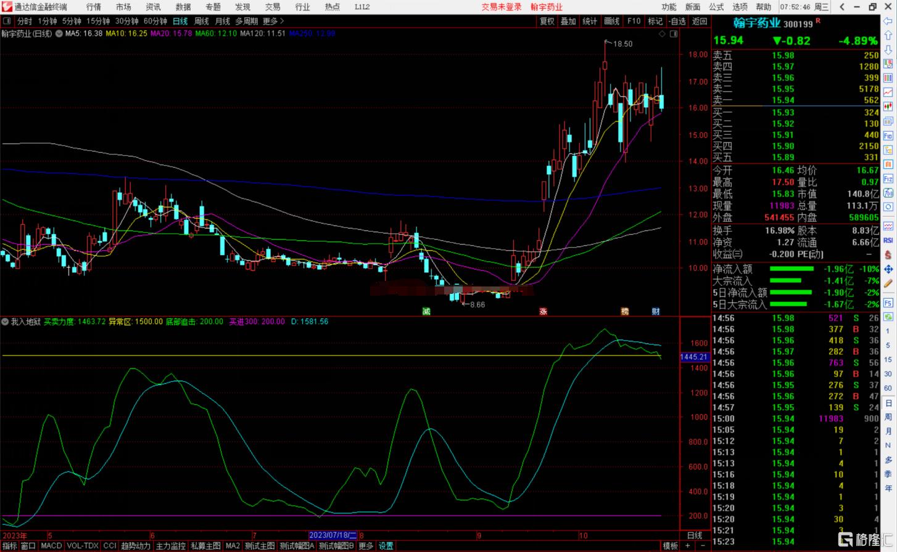Click the 财 event marker on chart

point(656,311)
